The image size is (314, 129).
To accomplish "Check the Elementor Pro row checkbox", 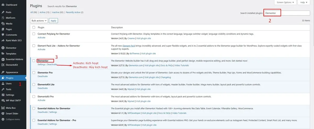I will [x=34, y=73].
